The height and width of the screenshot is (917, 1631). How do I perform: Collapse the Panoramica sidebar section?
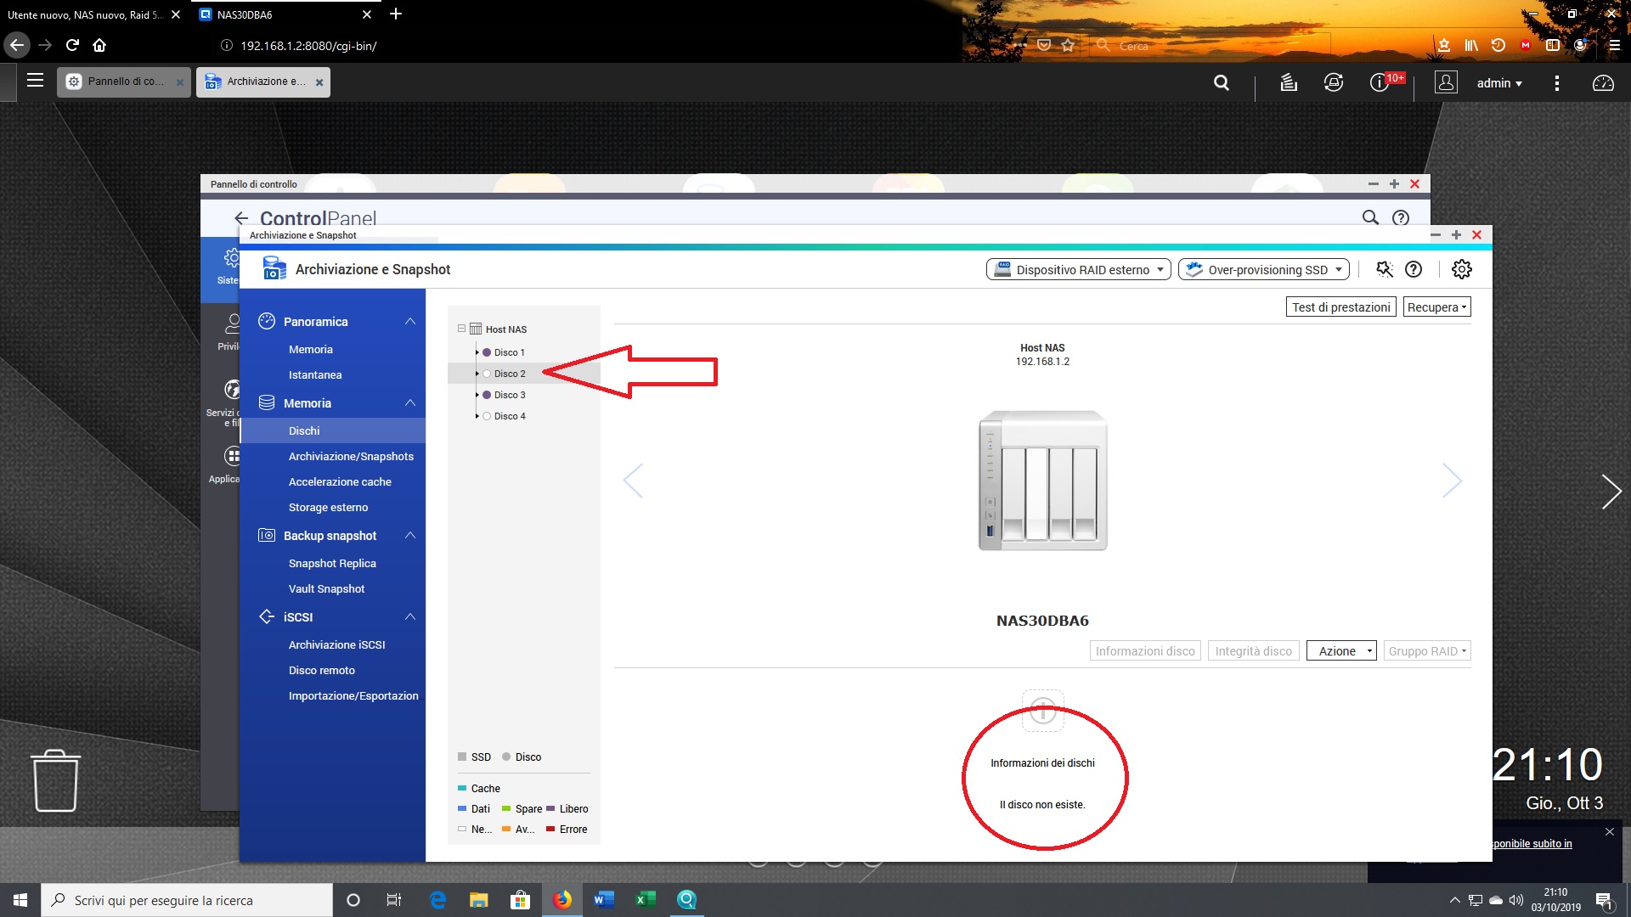[410, 321]
